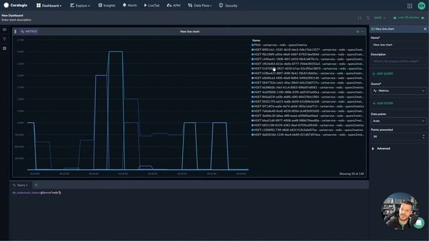Open the Security section
Screen dimensions: 429x241
point(228,5)
